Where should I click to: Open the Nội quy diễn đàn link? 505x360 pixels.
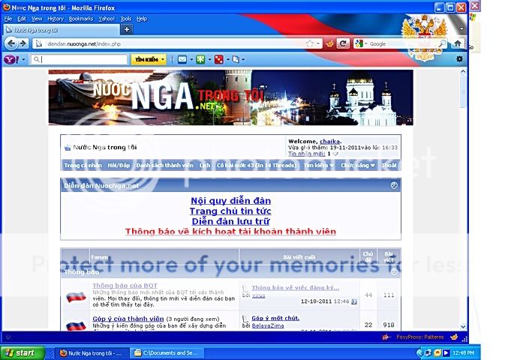pyautogui.click(x=230, y=201)
